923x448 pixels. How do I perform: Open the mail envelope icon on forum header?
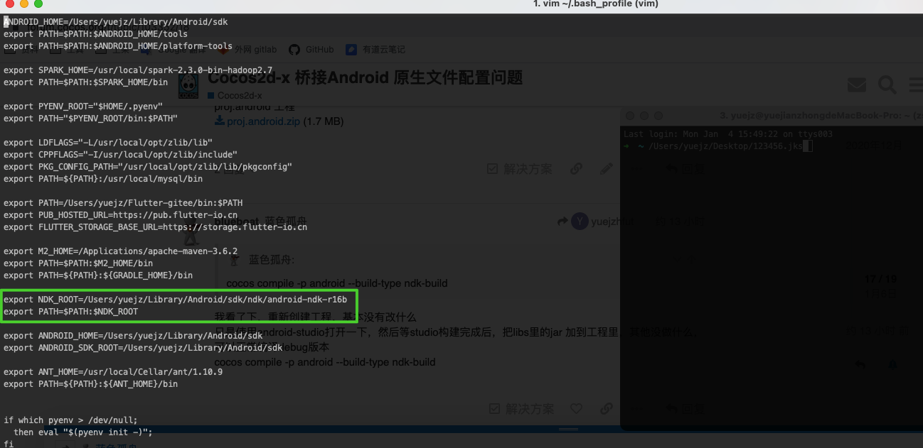pos(857,85)
